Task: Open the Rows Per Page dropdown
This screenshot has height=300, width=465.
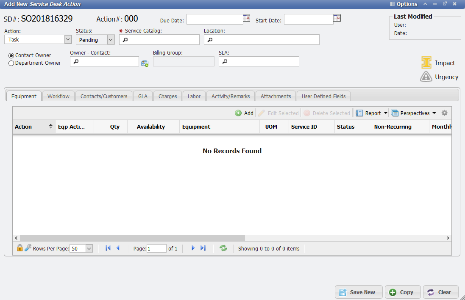Action: tap(89, 248)
